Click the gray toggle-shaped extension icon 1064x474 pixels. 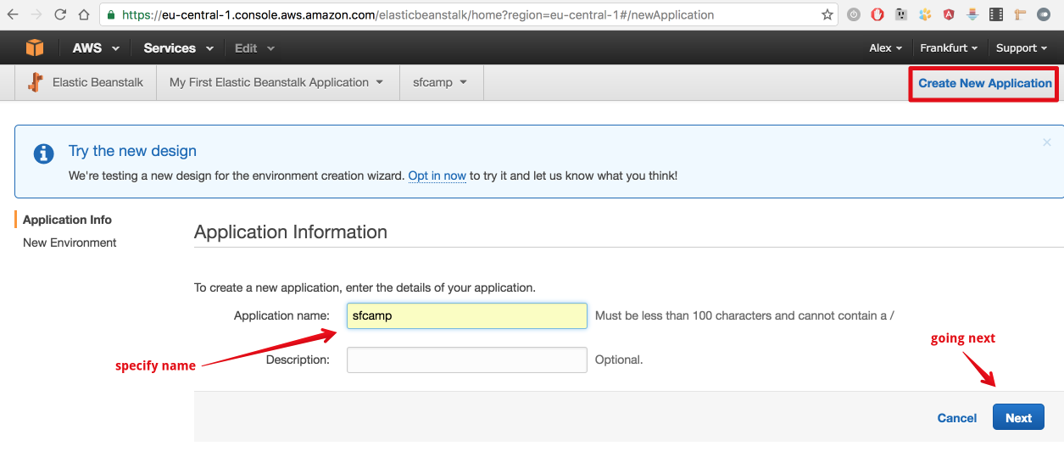(x=1044, y=14)
